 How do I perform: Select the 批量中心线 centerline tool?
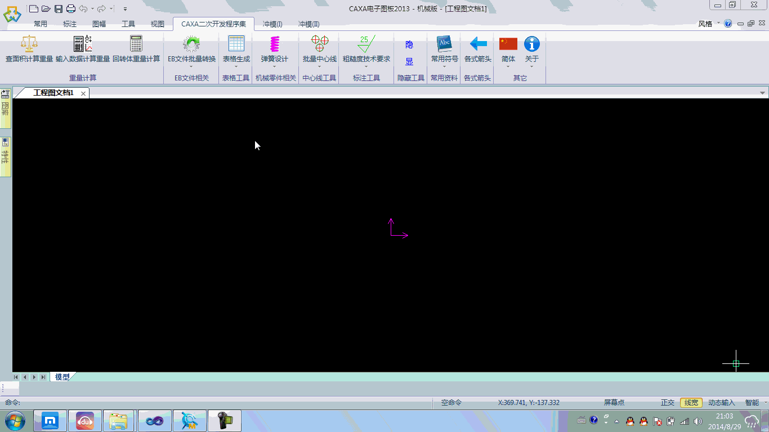(x=319, y=44)
